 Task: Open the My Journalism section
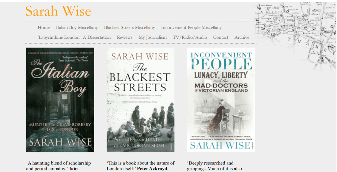(x=152, y=37)
